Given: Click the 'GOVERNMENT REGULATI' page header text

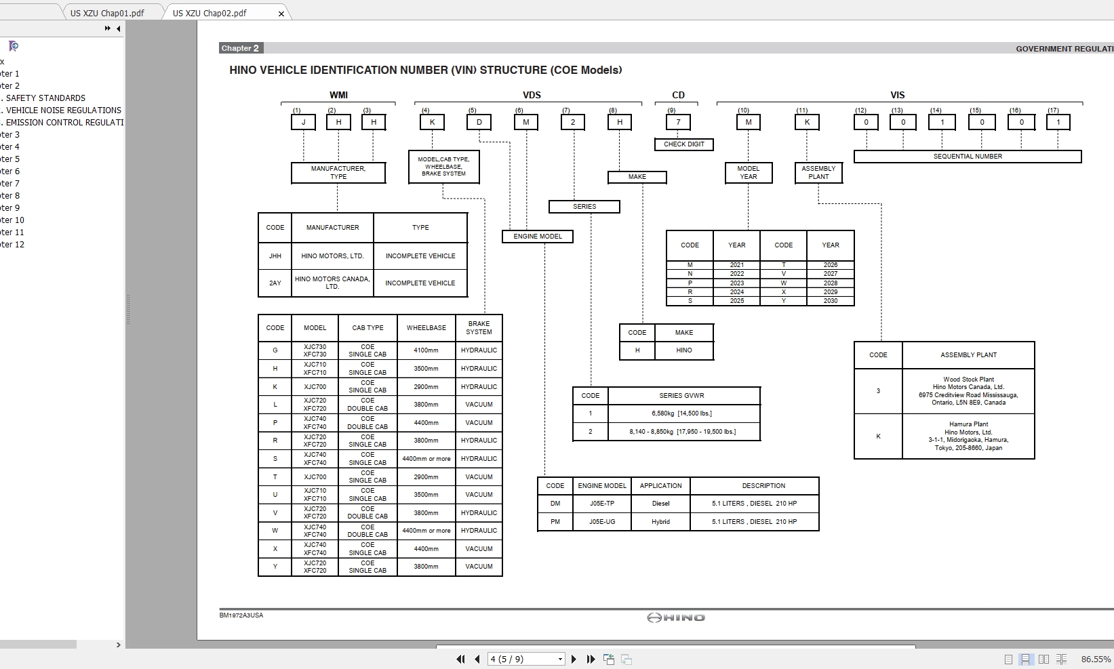Looking at the screenshot, I should coord(1065,49).
